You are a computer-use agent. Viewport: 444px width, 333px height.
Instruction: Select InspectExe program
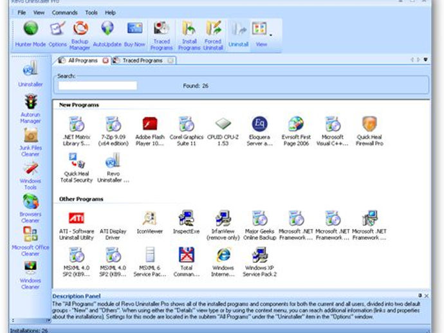187,222
